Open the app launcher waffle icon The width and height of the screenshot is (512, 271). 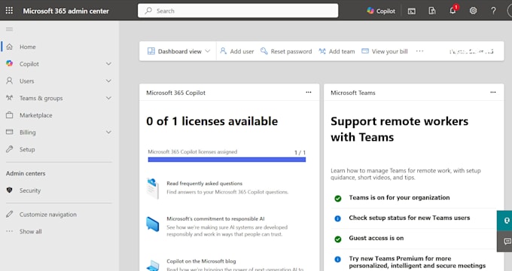(x=9, y=11)
